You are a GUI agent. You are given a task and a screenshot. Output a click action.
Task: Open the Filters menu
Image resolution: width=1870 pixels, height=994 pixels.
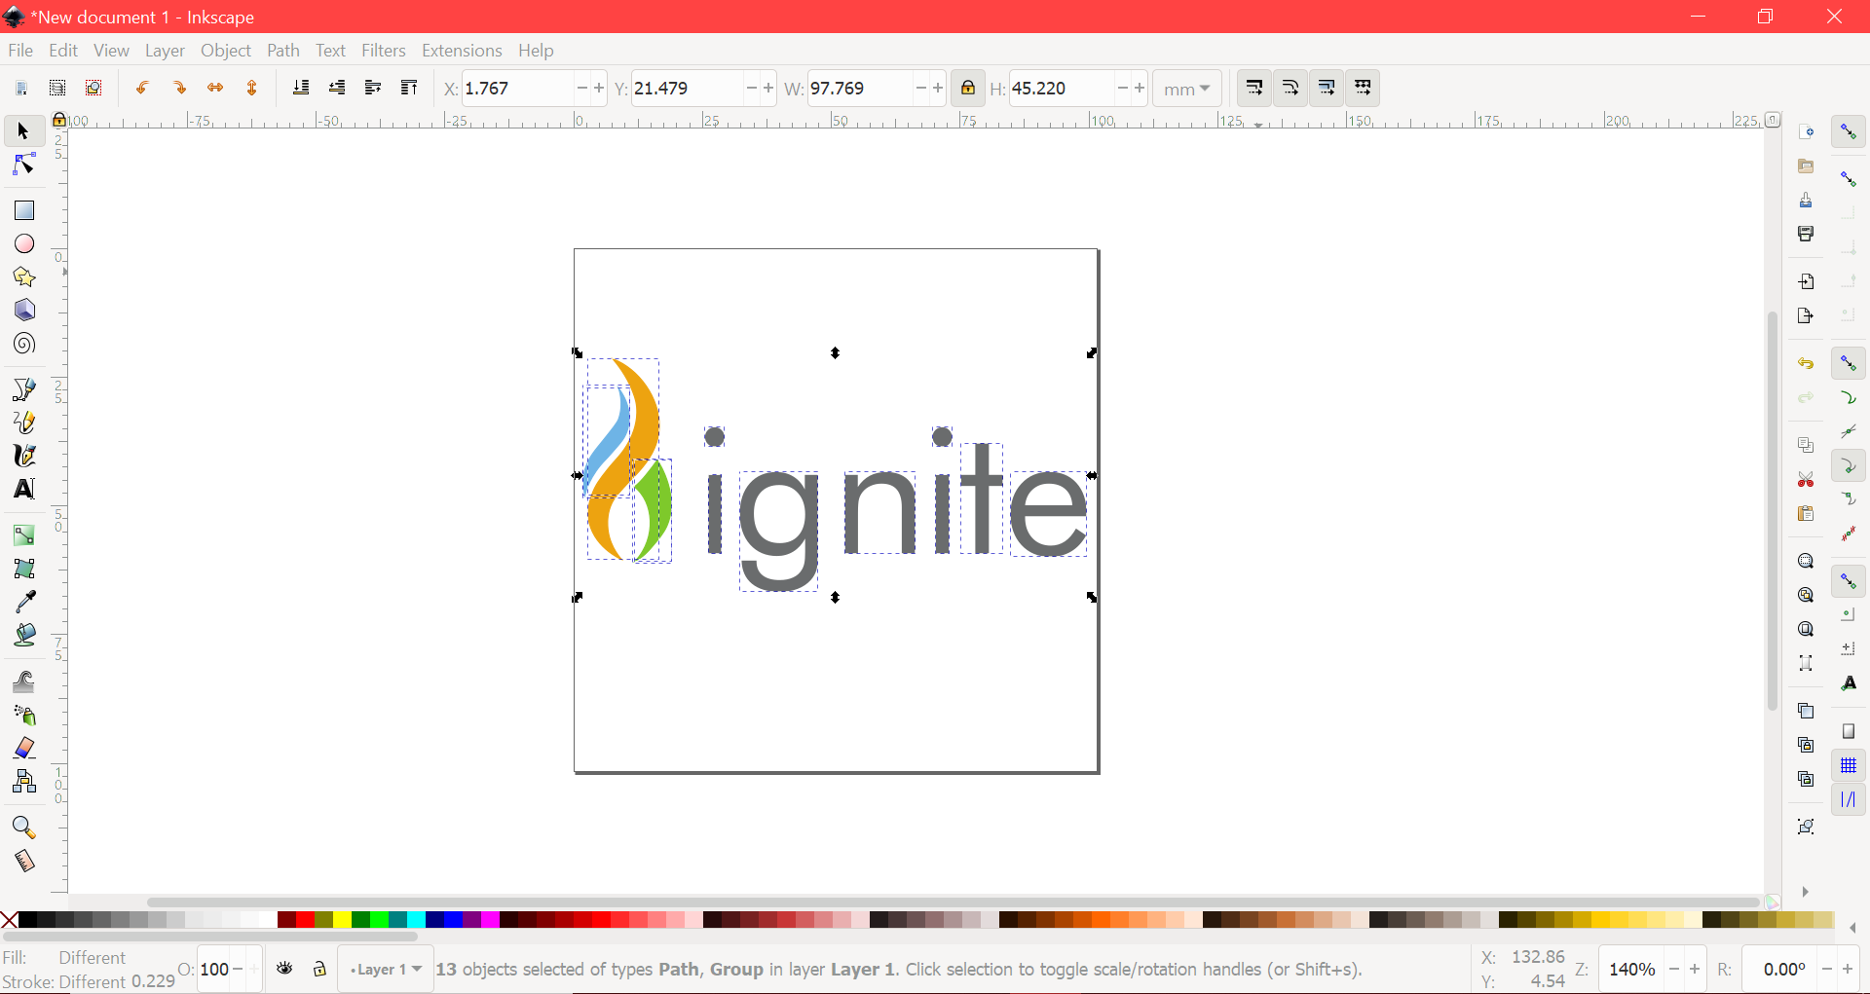(x=383, y=51)
